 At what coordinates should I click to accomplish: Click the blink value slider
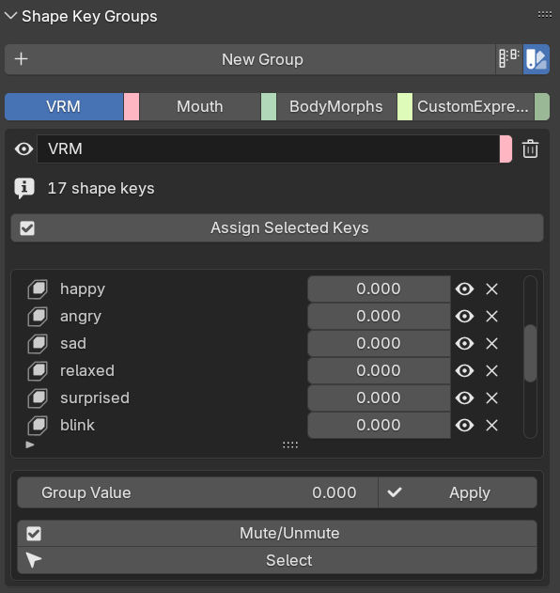click(379, 425)
